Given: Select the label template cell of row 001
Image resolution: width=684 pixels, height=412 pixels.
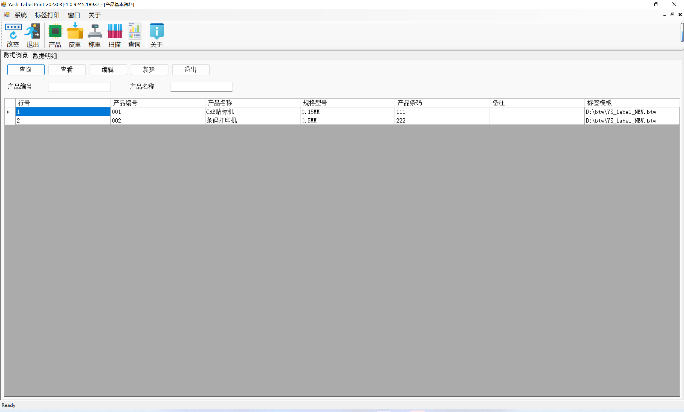Looking at the screenshot, I should pos(632,112).
